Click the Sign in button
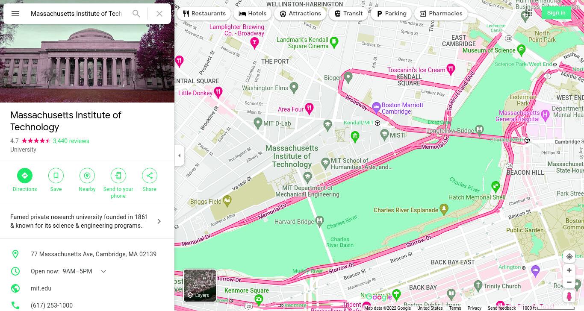Screen dimensions: 584x311 pyautogui.click(x=556, y=13)
